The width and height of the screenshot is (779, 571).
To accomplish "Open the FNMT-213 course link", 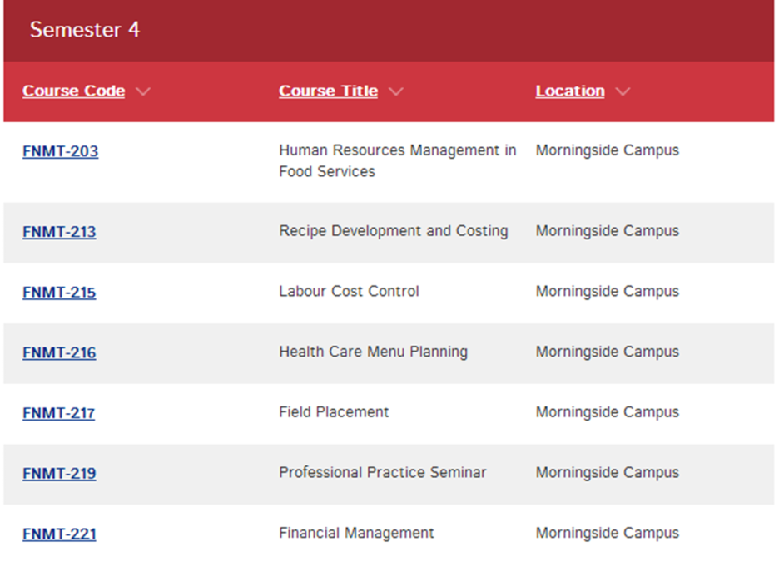I will point(59,232).
